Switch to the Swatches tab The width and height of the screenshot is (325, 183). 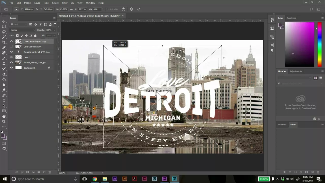click(291, 18)
